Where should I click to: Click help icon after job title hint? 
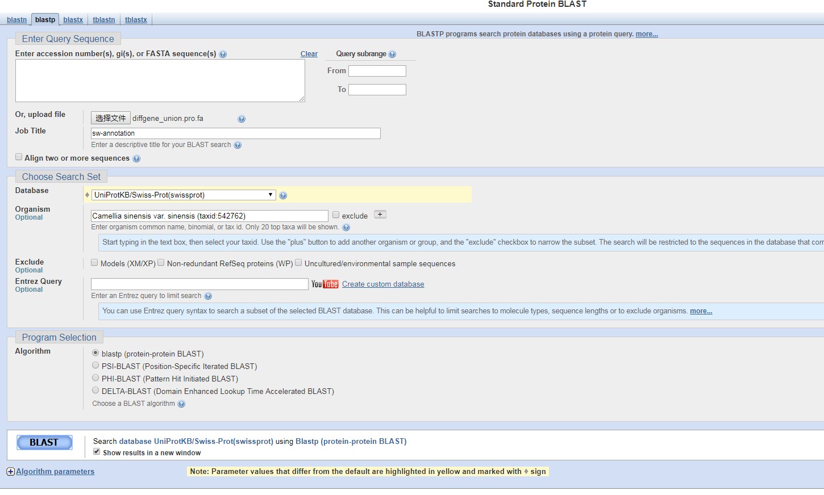coord(238,145)
